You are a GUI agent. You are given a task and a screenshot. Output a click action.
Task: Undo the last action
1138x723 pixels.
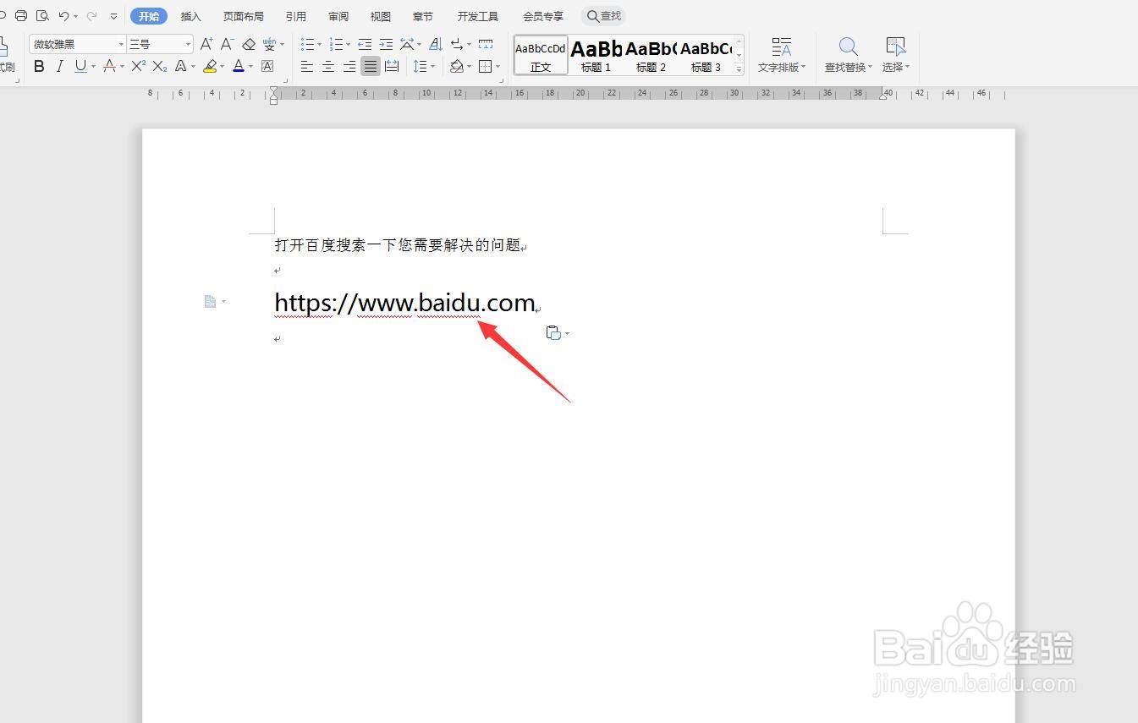tap(64, 16)
